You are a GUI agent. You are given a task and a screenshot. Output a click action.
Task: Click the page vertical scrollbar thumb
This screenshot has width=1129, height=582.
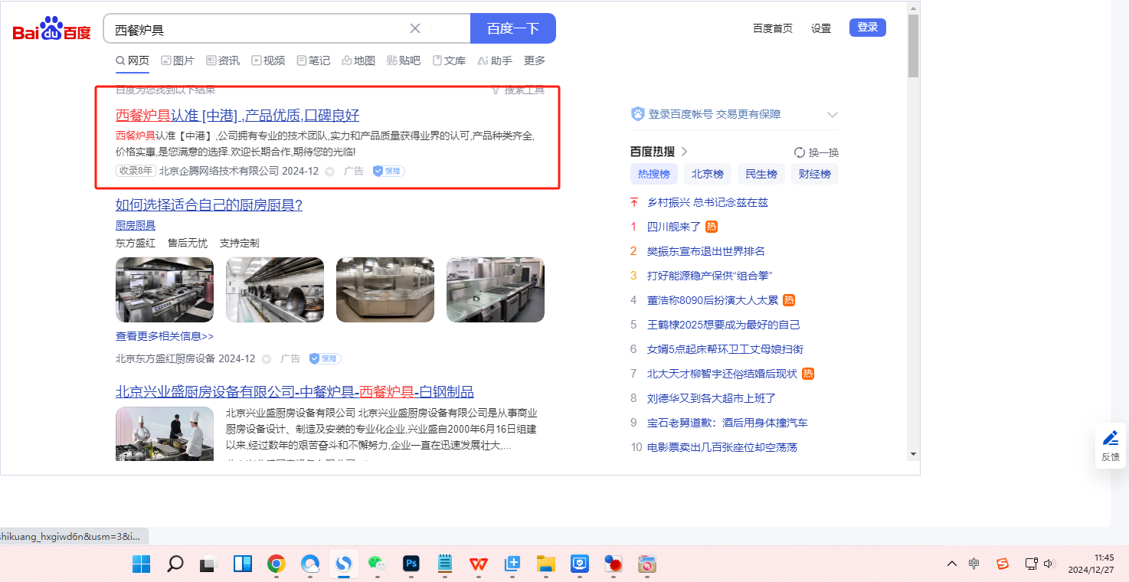point(912,46)
